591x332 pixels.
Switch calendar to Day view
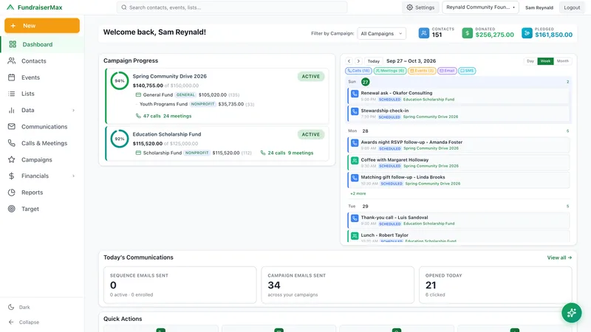[x=530, y=61]
